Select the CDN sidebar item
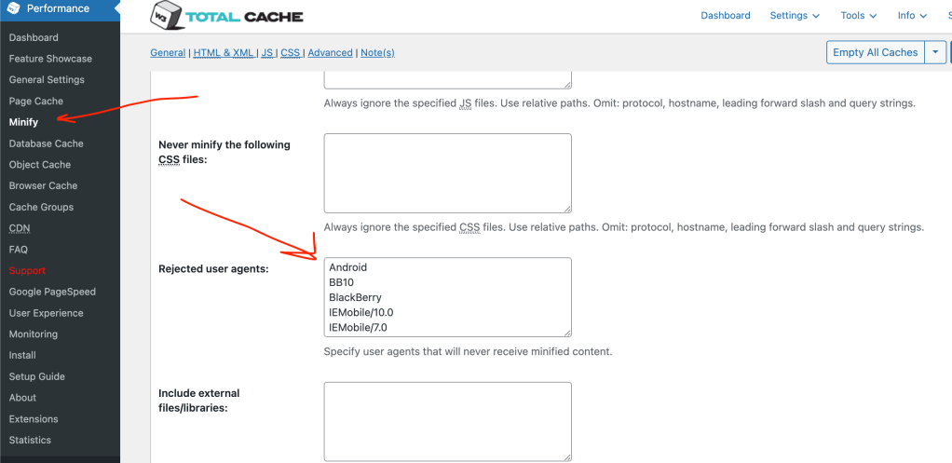Screen dimensions: 952x463 pos(20,228)
